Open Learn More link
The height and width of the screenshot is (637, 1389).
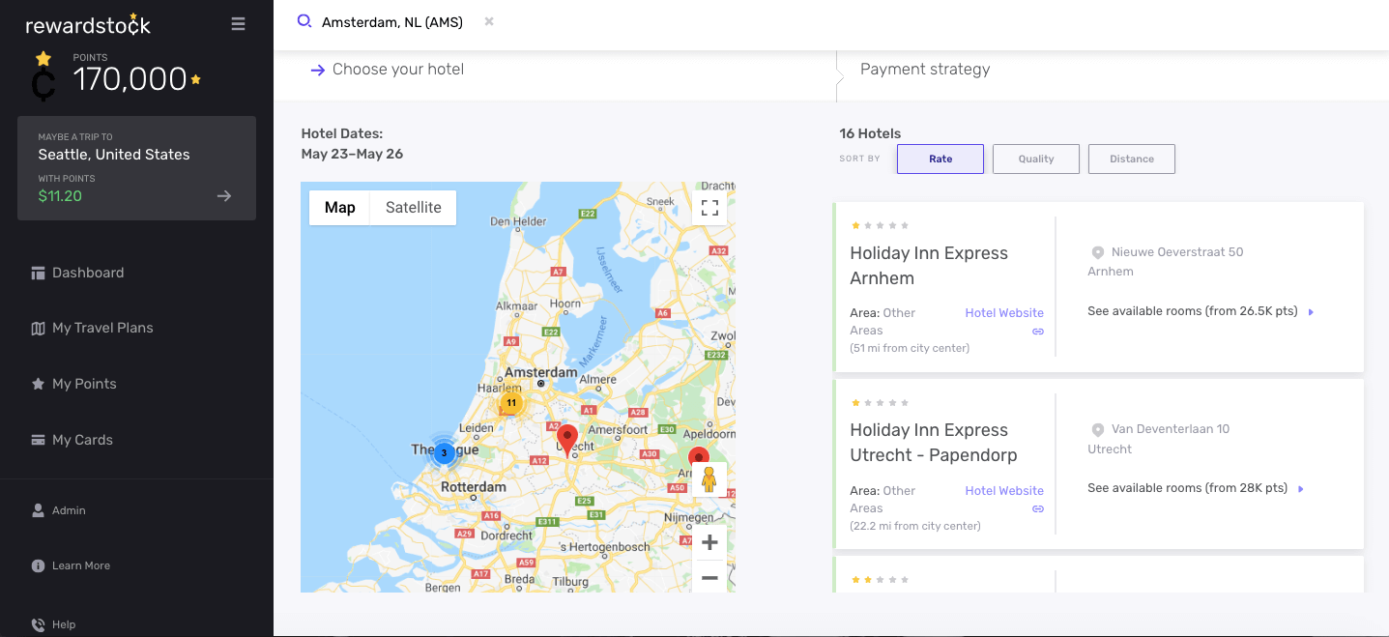click(x=81, y=565)
